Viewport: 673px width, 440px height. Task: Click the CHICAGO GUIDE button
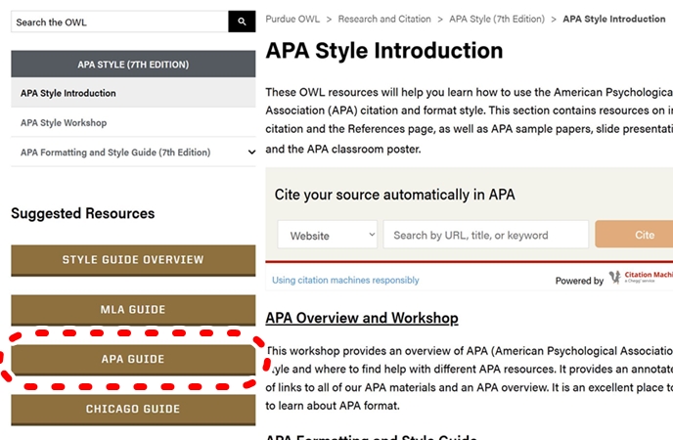[x=133, y=409]
